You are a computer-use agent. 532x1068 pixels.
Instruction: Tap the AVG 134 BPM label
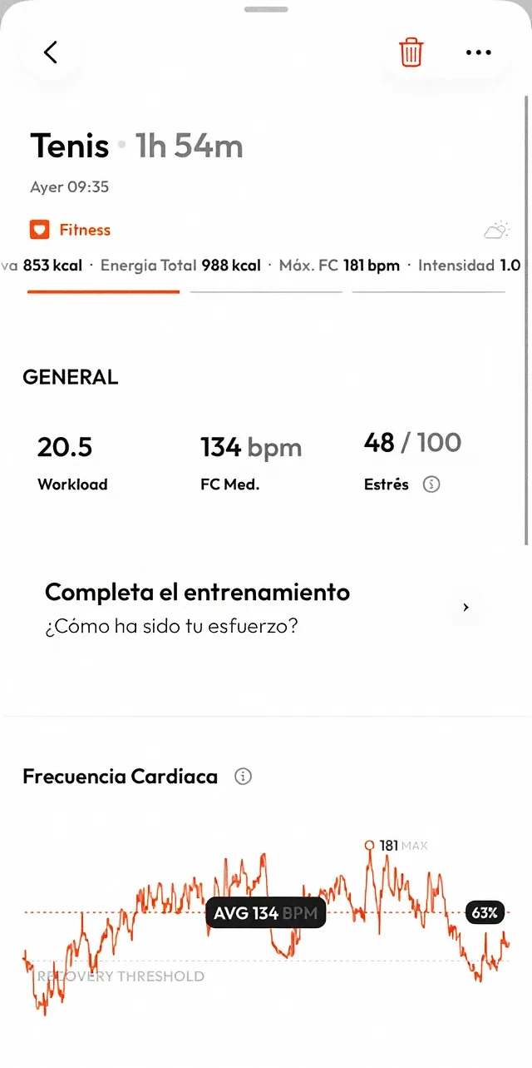(x=266, y=913)
